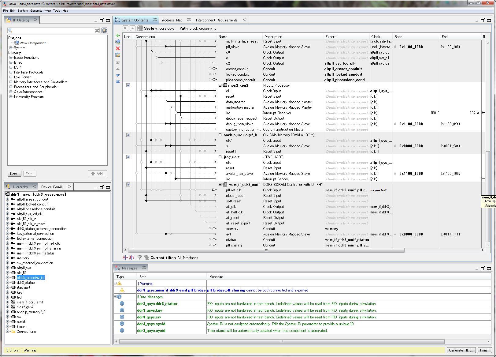Close the Messages tab
The width and height of the screenshot is (496, 357).
pos(144,268)
